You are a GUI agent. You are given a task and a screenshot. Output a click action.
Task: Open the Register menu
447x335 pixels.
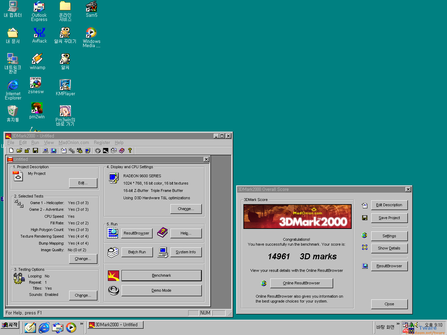pyautogui.click(x=102, y=142)
